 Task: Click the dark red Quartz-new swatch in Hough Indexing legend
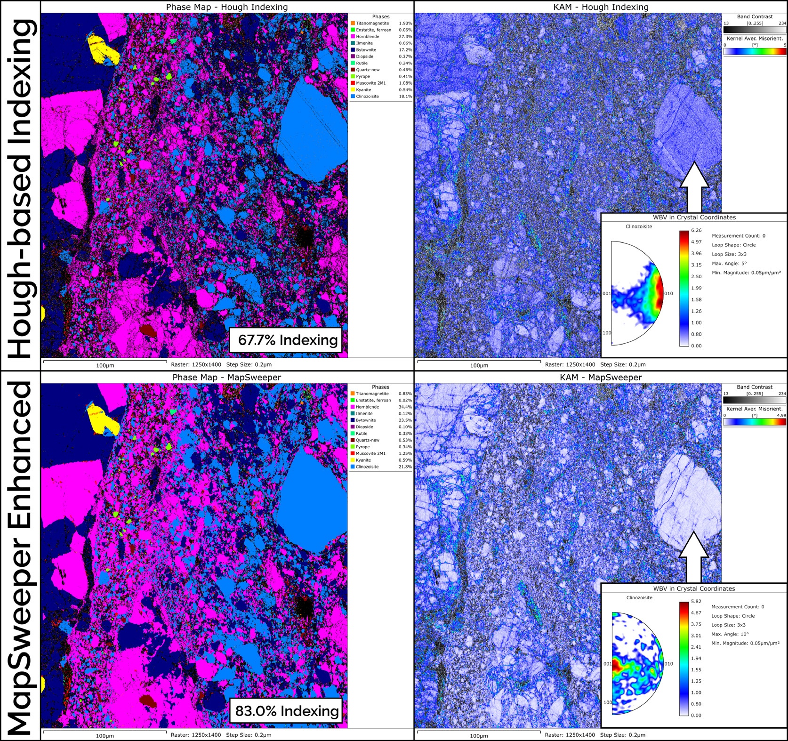[x=353, y=70]
